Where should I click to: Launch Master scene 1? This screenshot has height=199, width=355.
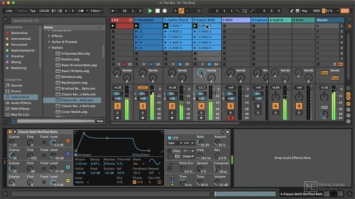tap(318, 26)
